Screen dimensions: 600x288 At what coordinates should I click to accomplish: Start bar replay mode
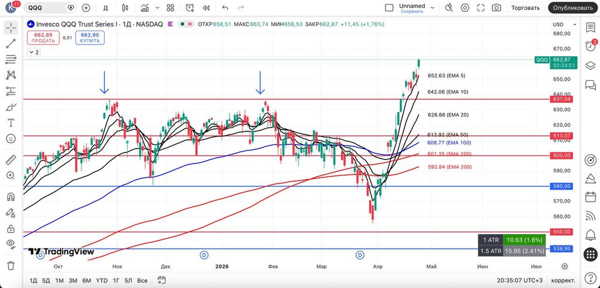coord(206,7)
